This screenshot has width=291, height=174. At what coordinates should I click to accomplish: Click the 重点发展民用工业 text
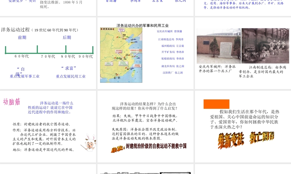click(x=71, y=77)
